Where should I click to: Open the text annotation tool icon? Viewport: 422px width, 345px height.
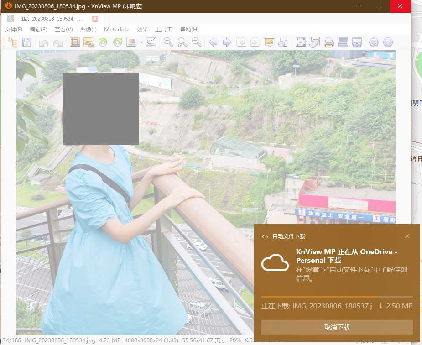pyautogui.click(x=314, y=42)
